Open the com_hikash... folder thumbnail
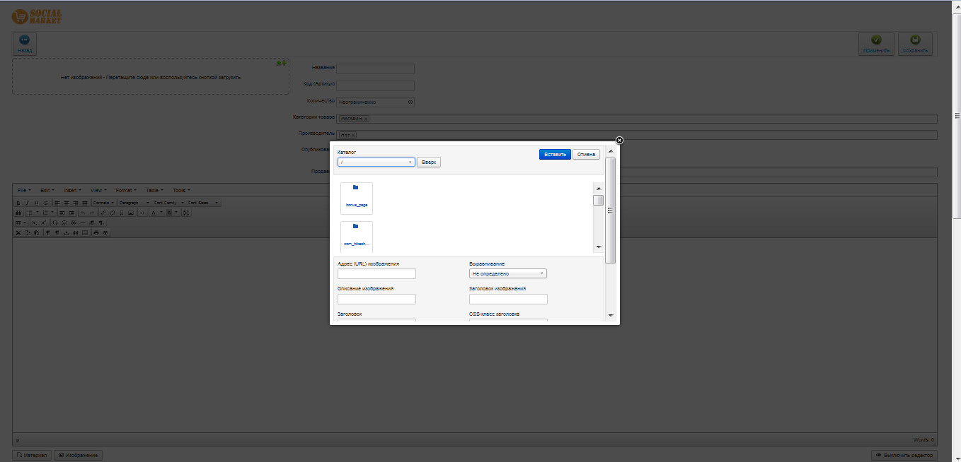This screenshot has height=462, width=961. pyautogui.click(x=357, y=237)
